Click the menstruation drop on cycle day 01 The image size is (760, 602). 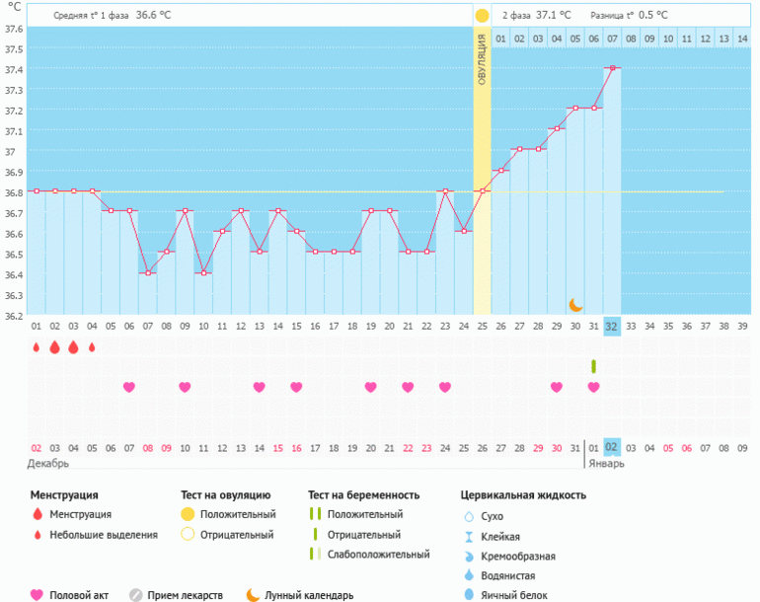(37, 347)
